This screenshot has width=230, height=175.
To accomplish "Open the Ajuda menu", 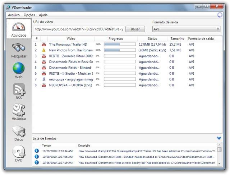I will (43, 15).
